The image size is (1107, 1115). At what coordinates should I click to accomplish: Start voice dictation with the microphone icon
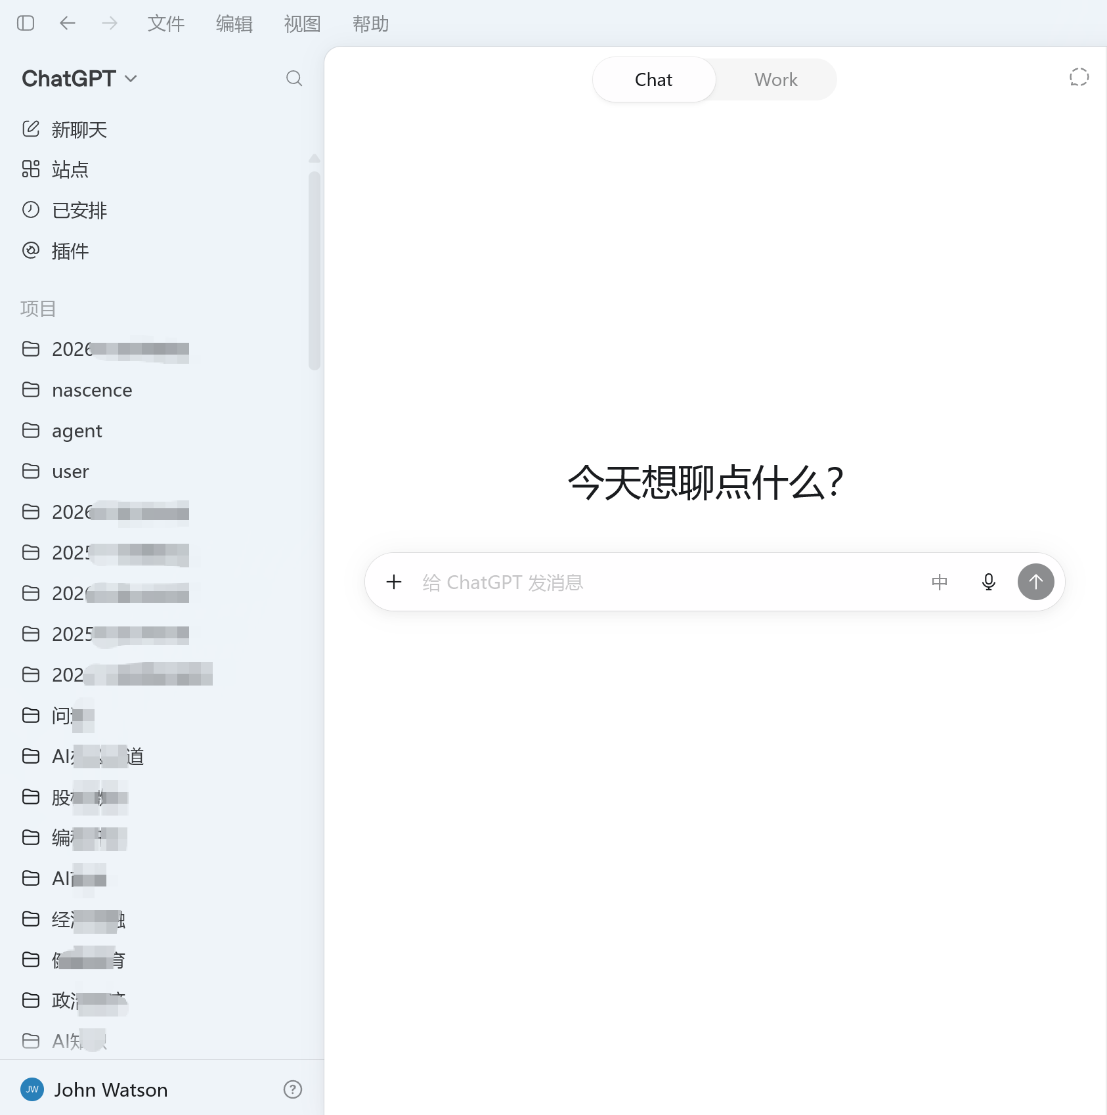tap(989, 582)
